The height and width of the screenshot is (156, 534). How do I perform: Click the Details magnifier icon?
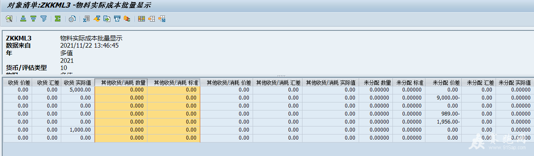[x=9, y=19]
